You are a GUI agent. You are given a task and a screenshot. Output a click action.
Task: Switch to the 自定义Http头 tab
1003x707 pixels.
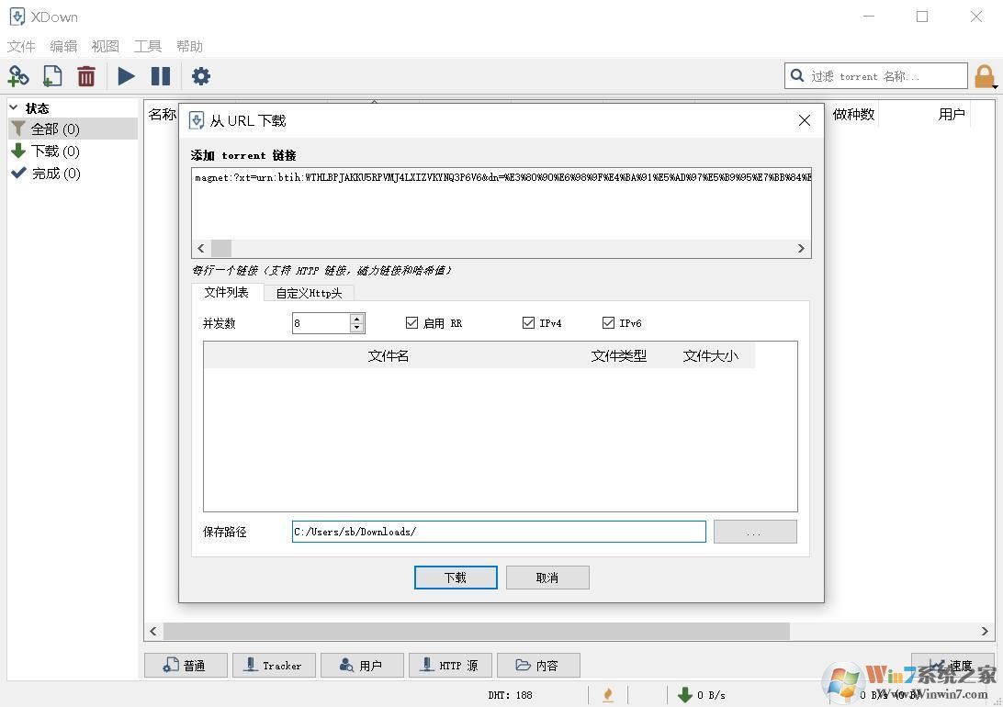(x=309, y=293)
